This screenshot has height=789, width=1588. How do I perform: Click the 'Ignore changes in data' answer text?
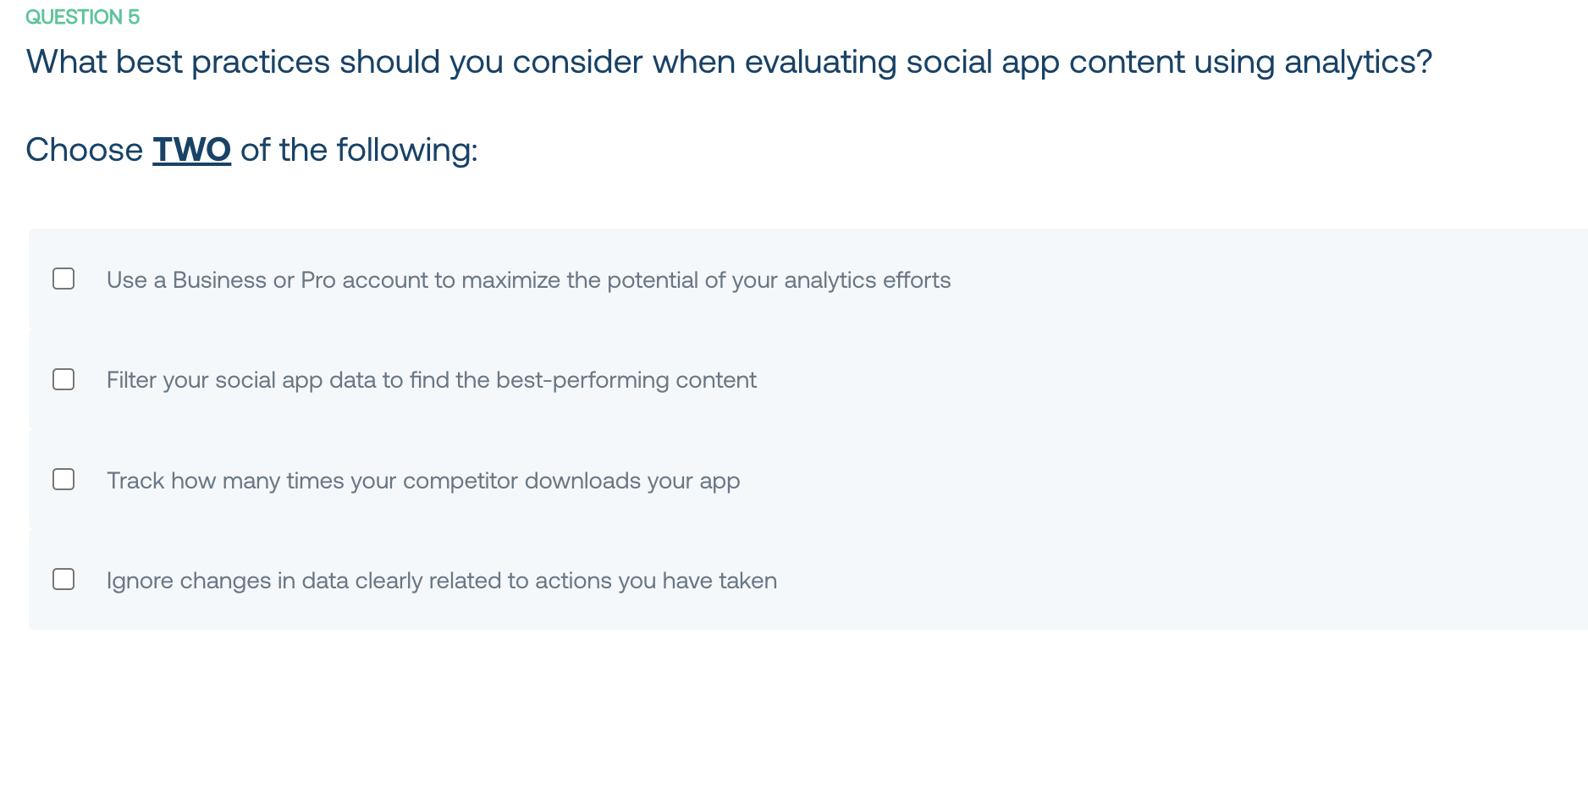coord(441,581)
